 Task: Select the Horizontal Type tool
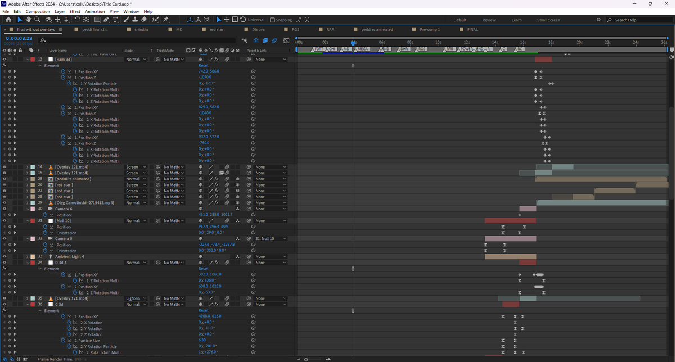click(x=115, y=20)
